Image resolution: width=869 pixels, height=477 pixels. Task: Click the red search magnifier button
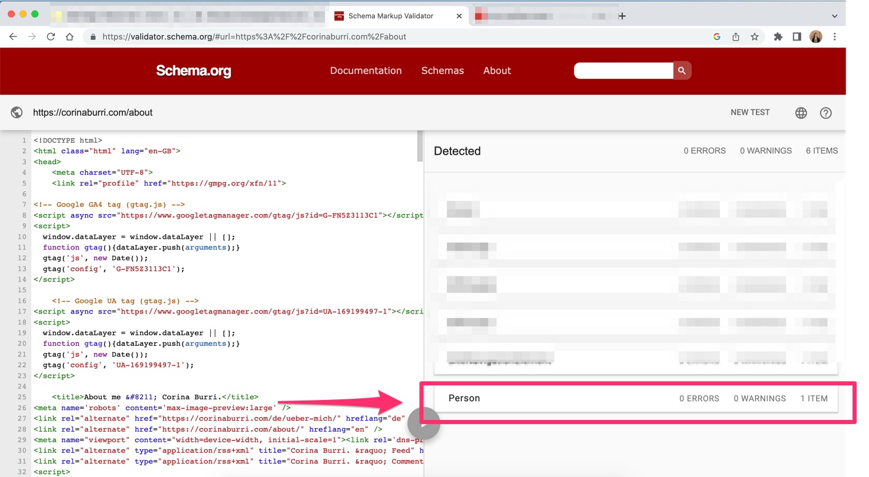682,71
